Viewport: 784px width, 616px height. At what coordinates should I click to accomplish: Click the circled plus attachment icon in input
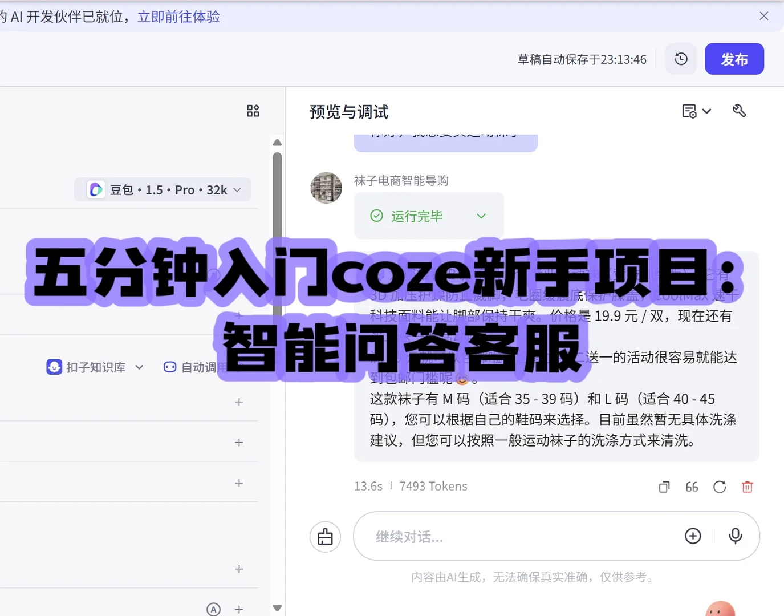[x=693, y=536]
